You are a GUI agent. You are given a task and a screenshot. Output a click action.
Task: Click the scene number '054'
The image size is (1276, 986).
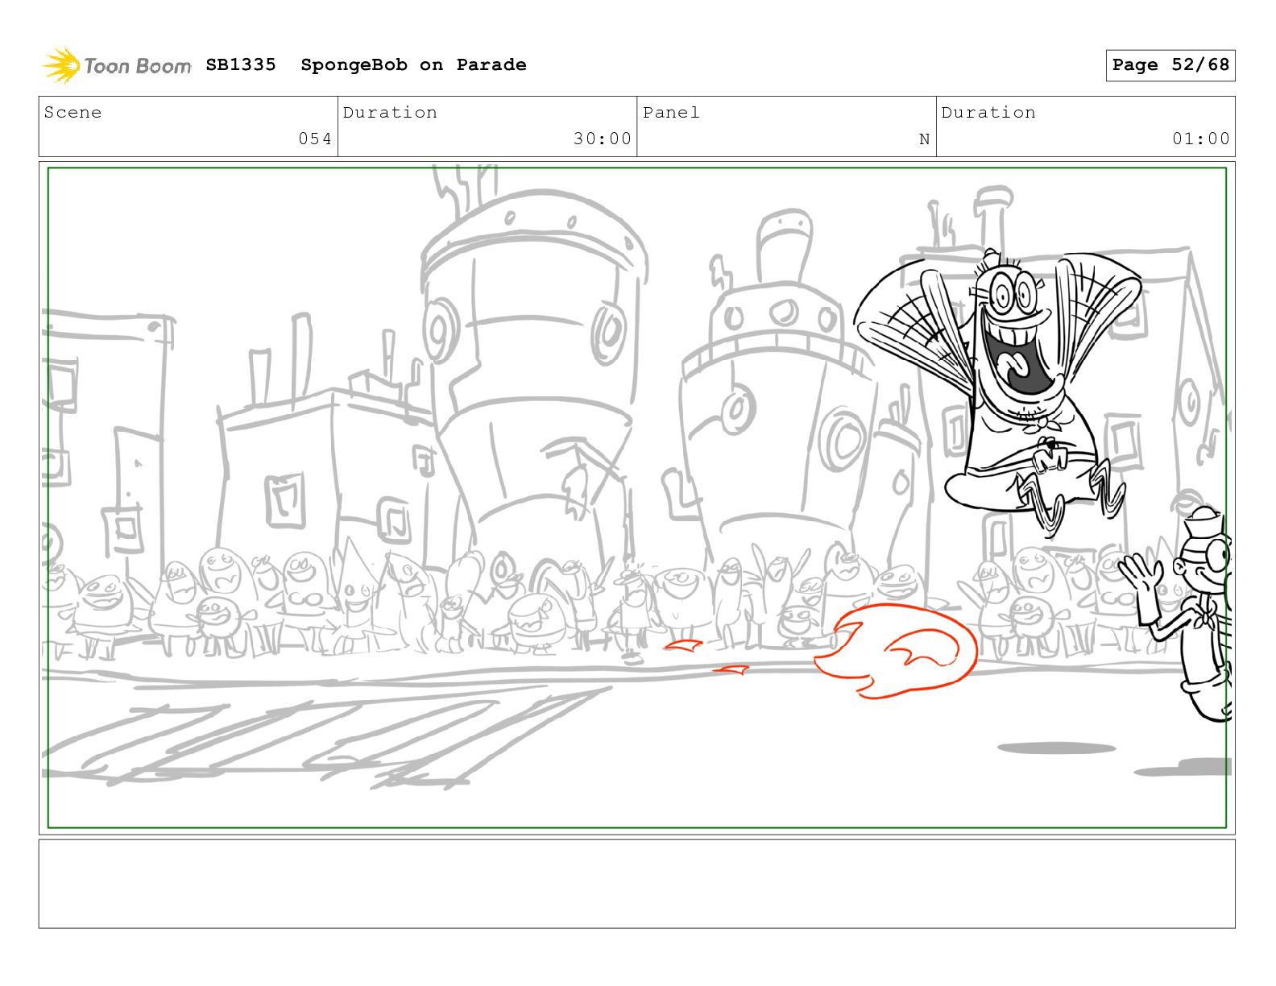(x=315, y=139)
